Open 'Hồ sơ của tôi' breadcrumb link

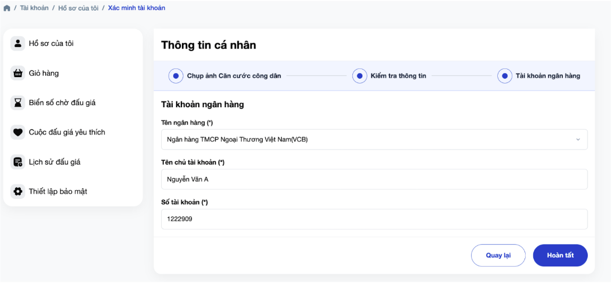[78, 8]
